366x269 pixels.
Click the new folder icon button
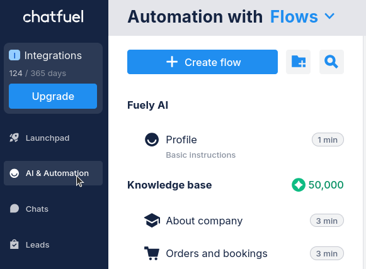[x=299, y=62]
